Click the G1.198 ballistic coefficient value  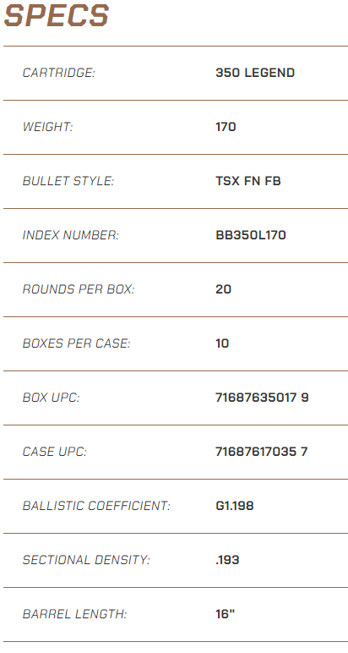pyautogui.click(x=235, y=506)
